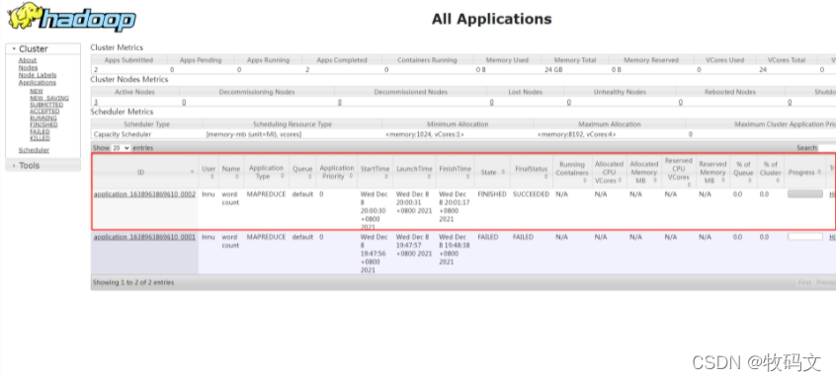
Task: Sort table by ID column
Action: [x=145, y=172]
